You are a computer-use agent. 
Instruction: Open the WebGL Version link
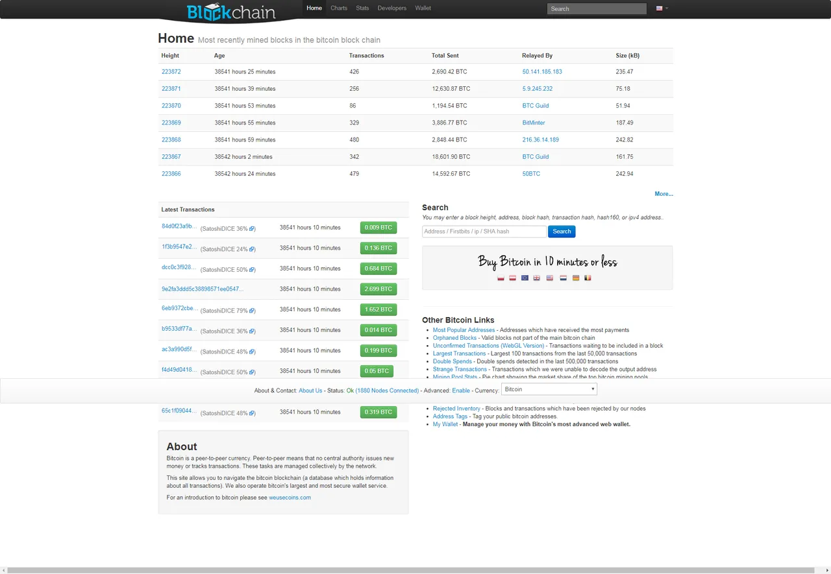(523, 346)
